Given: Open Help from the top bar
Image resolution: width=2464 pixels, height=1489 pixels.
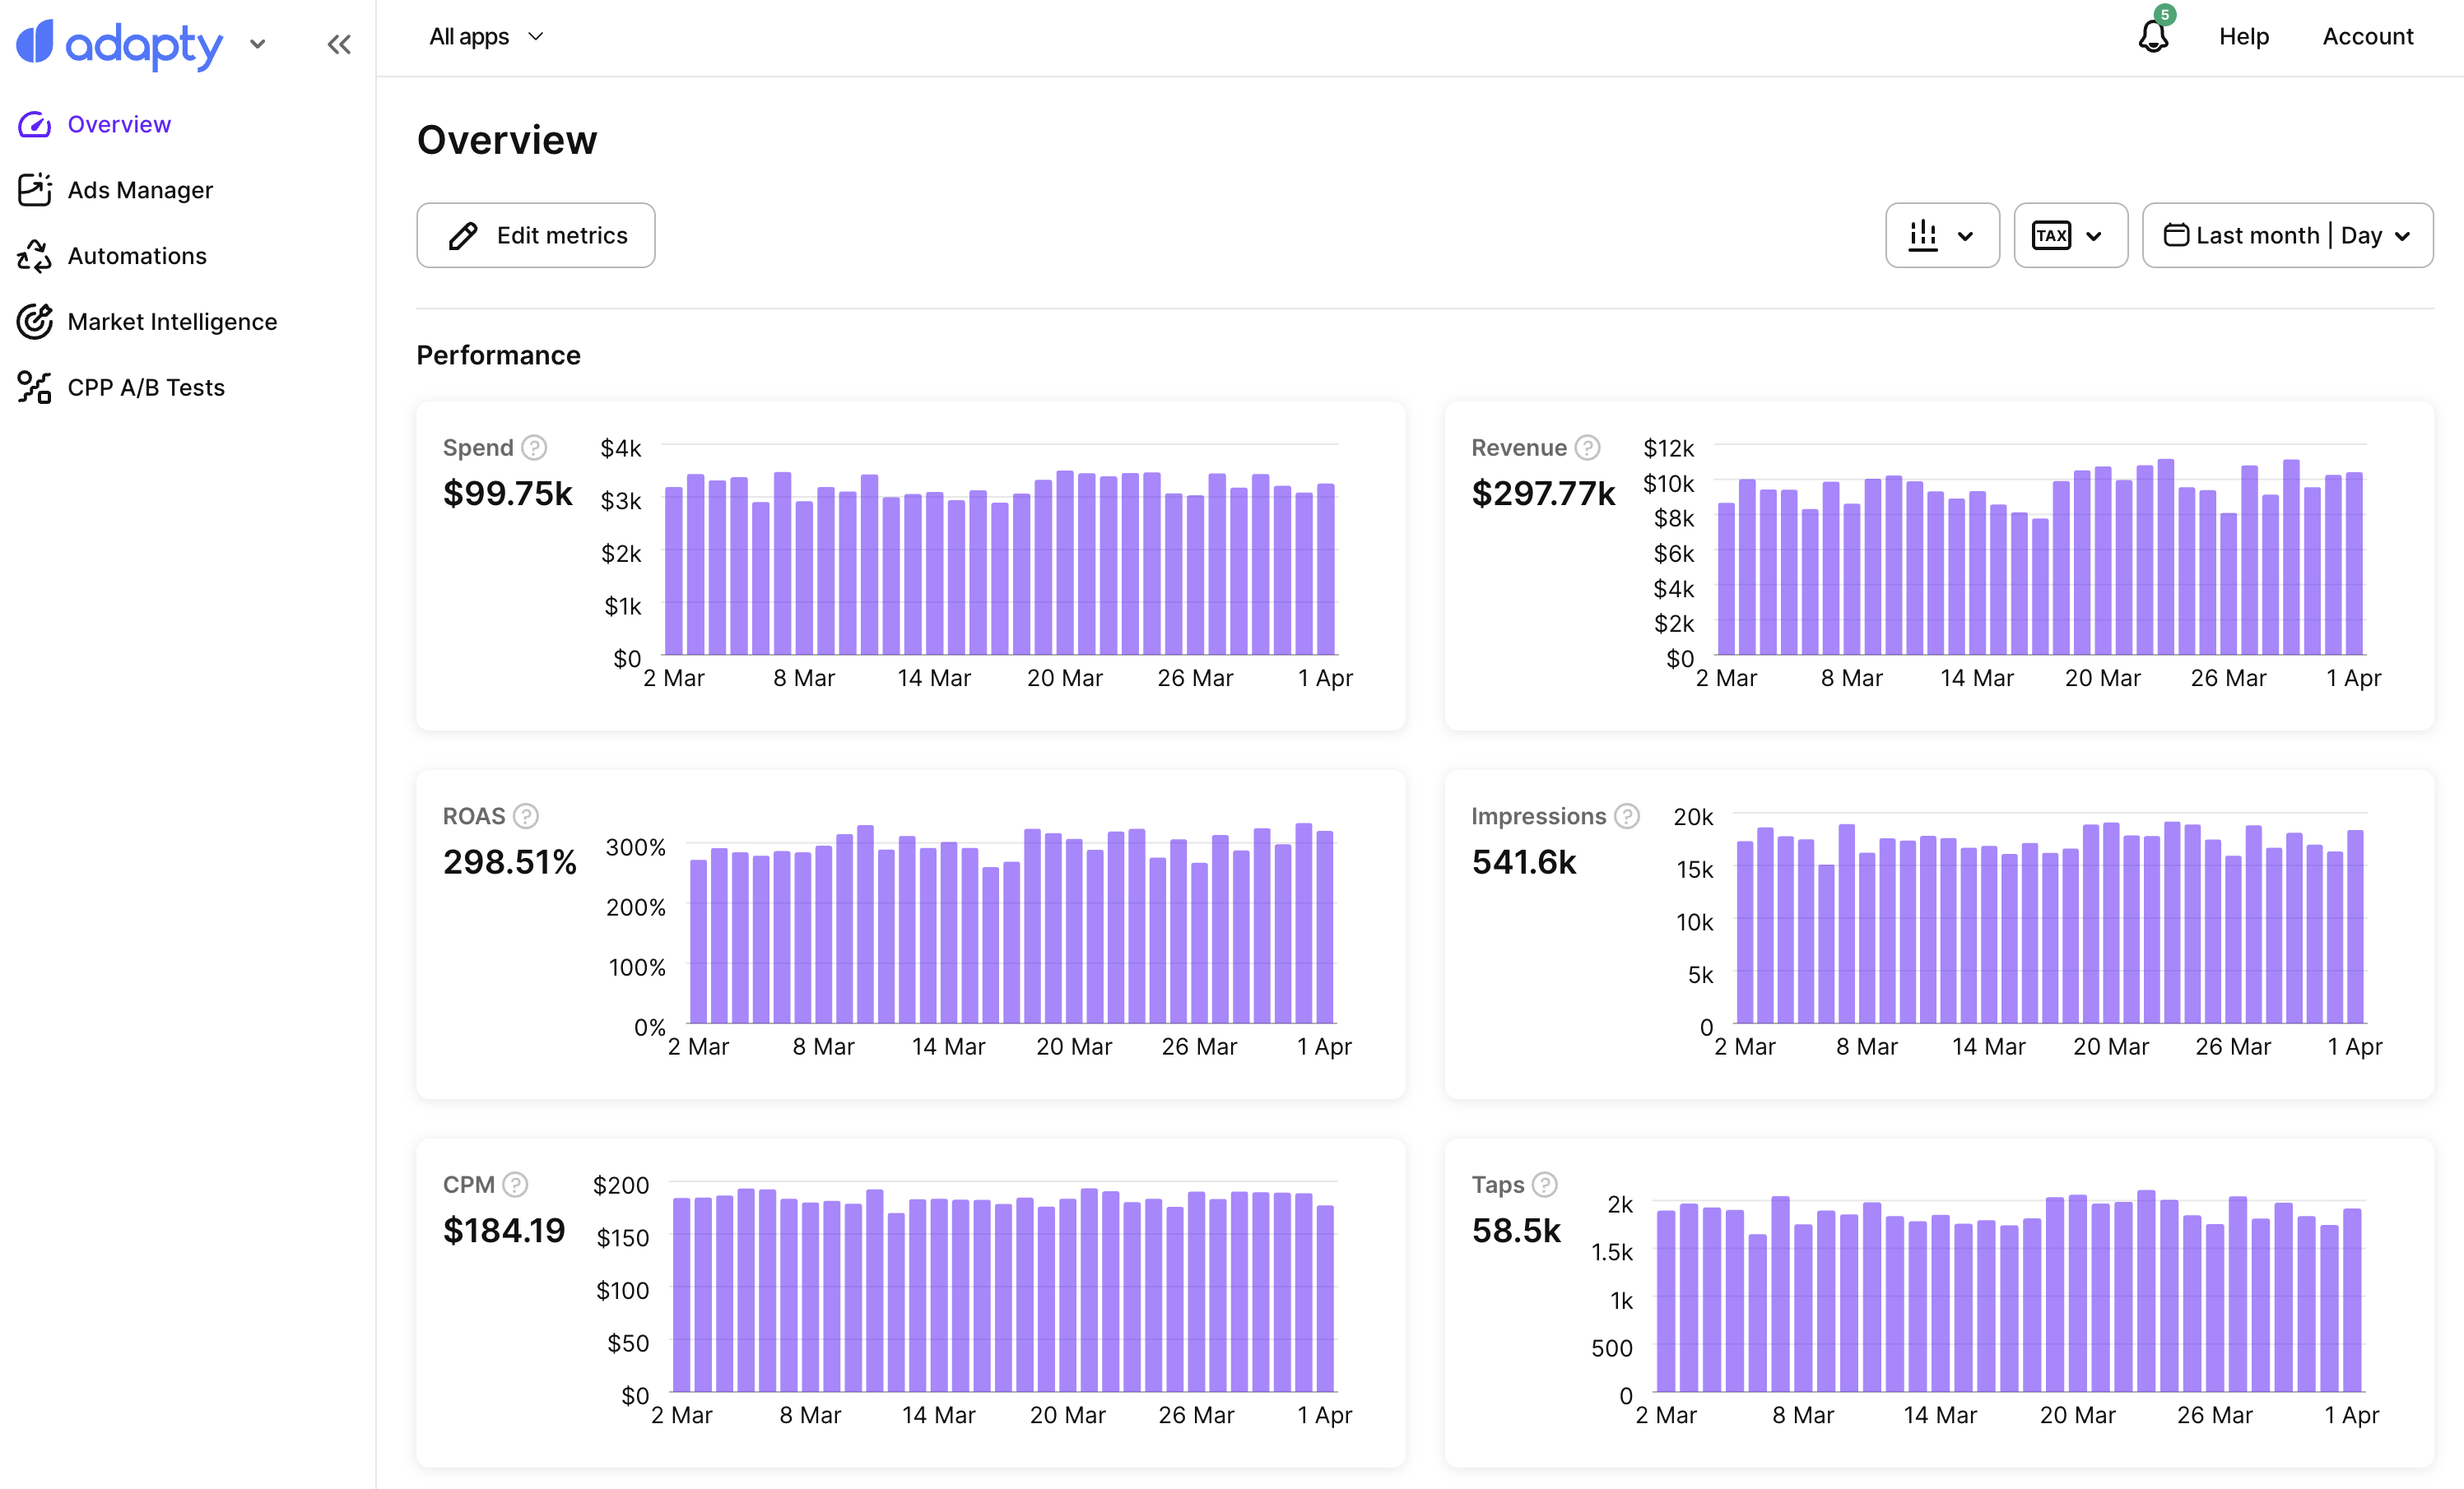Looking at the screenshot, I should 2244,36.
